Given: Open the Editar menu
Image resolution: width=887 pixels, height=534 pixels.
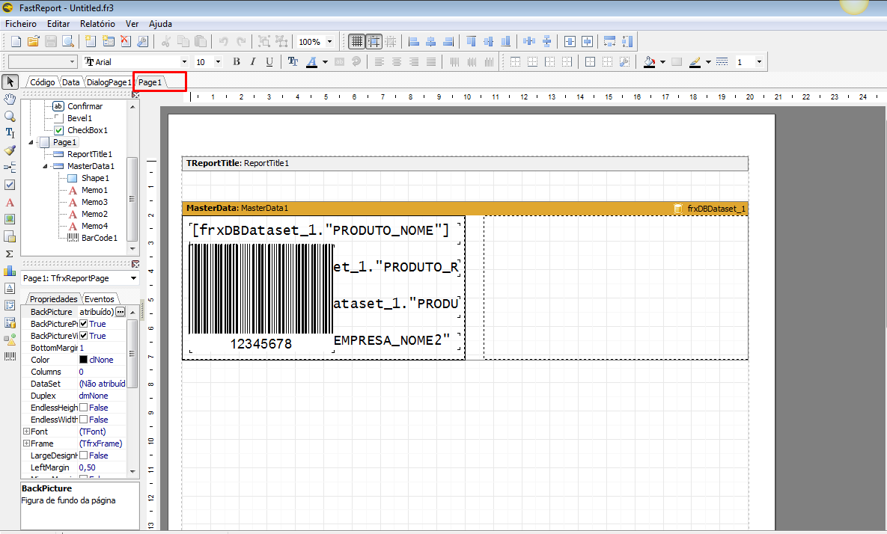Looking at the screenshot, I should [x=58, y=24].
